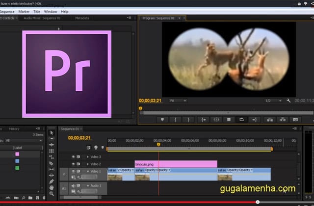Click the YouTube video progress bar knob
Screen dimensions: 314x206
pyautogui.click(x=258, y=202)
